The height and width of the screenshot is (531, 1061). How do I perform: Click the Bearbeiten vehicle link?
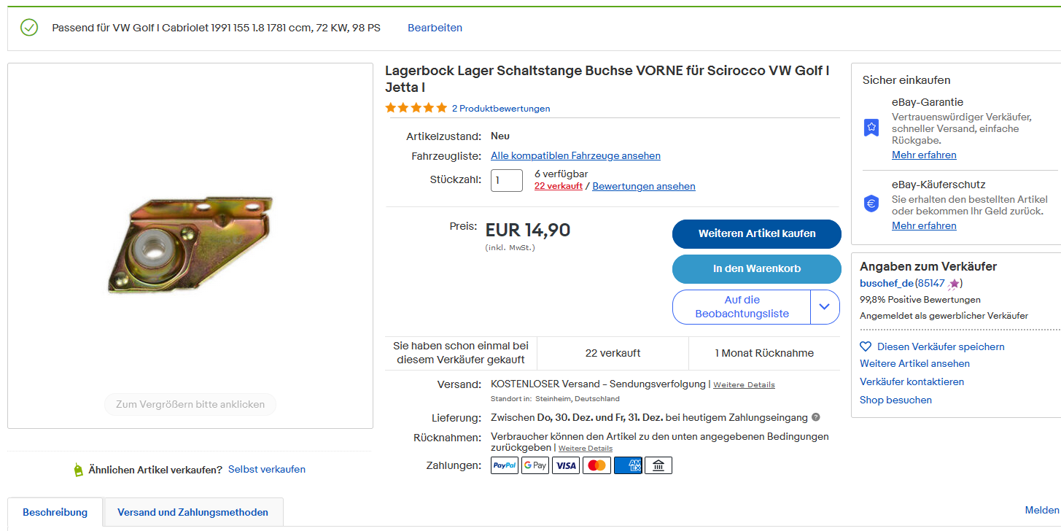click(435, 28)
